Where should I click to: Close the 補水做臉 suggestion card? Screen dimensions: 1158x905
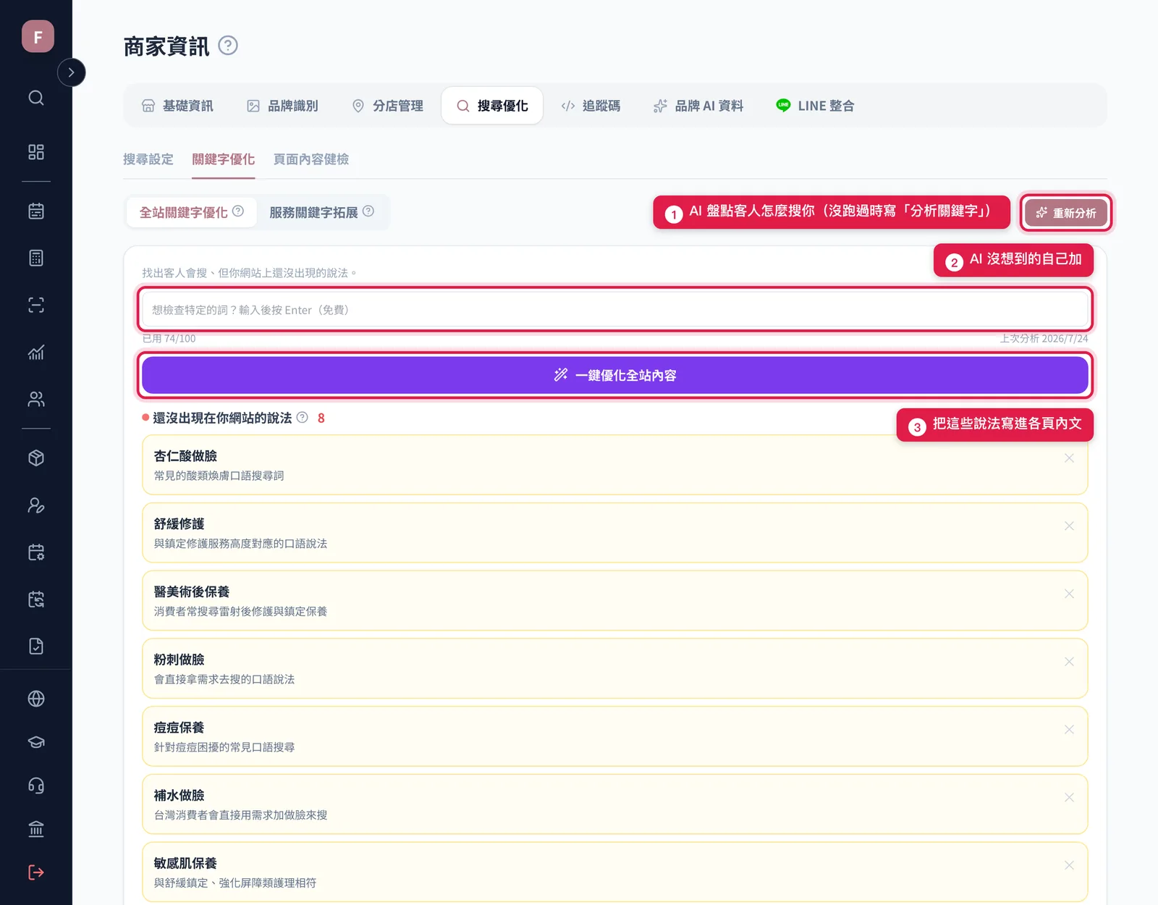click(1069, 798)
